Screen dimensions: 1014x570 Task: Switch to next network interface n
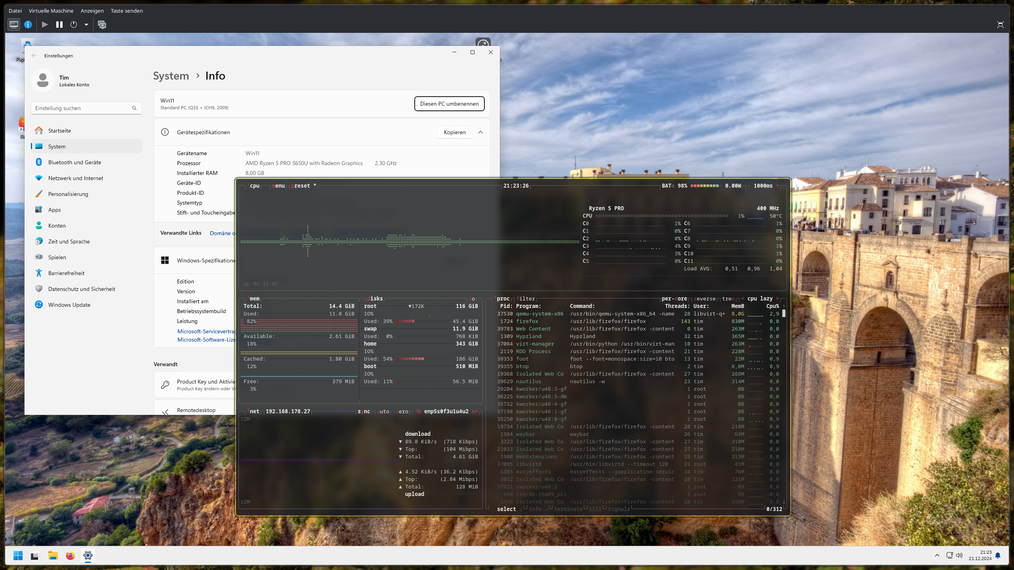(475, 411)
